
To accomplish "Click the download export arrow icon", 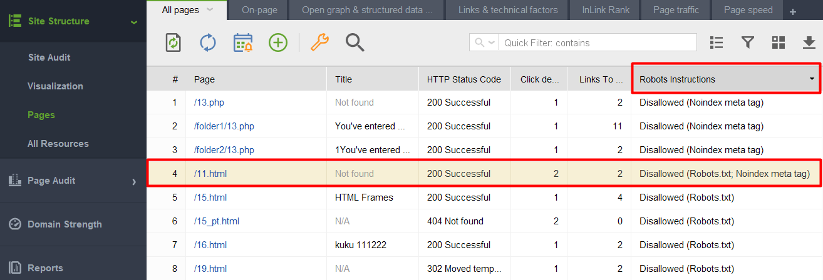I will [x=809, y=42].
